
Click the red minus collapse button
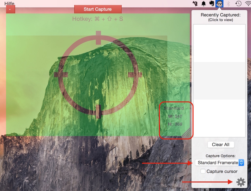[x=10, y=9]
